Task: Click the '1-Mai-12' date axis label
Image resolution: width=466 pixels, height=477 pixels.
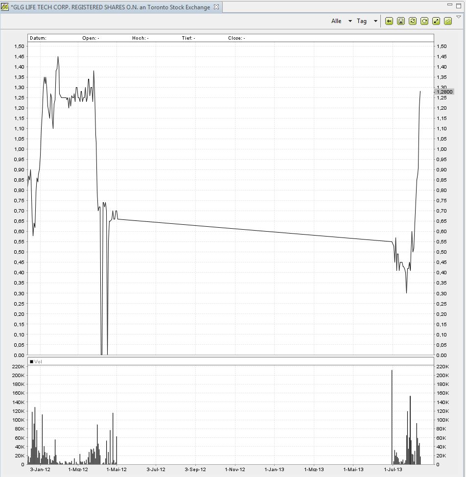Action: [x=116, y=469]
